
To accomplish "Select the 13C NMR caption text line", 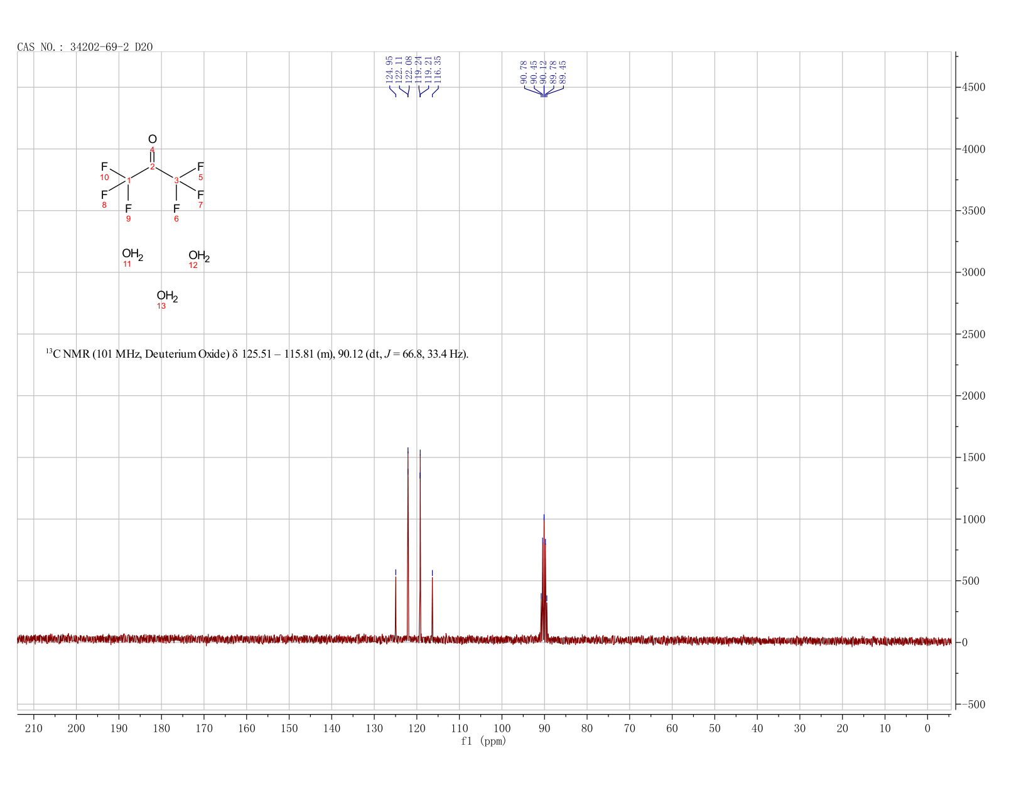I will point(257,354).
